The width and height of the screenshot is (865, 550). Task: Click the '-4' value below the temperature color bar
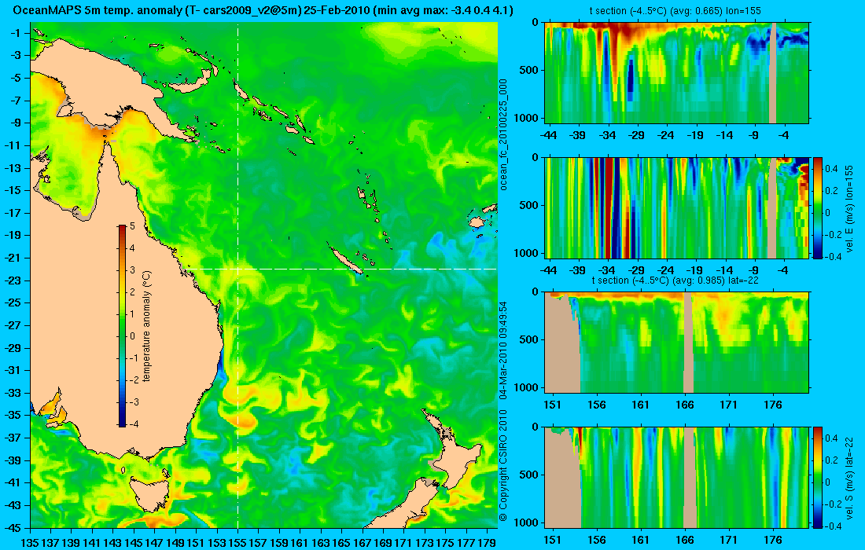point(133,424)
